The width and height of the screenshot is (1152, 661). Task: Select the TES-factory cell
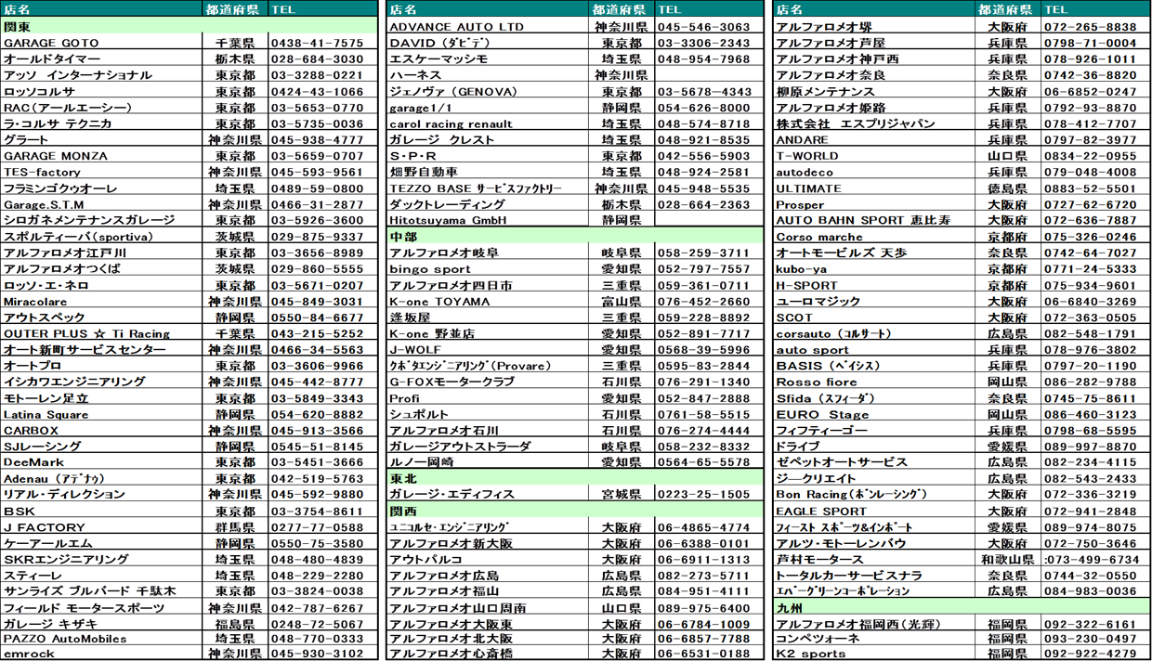[43, 172]
